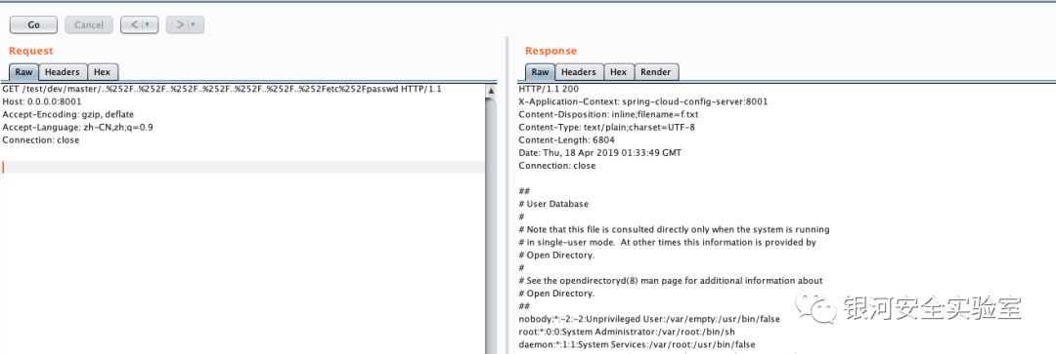The image size is (1056, 354).
Task: Open the Response Render tab
Action: [x=656, y=72]
